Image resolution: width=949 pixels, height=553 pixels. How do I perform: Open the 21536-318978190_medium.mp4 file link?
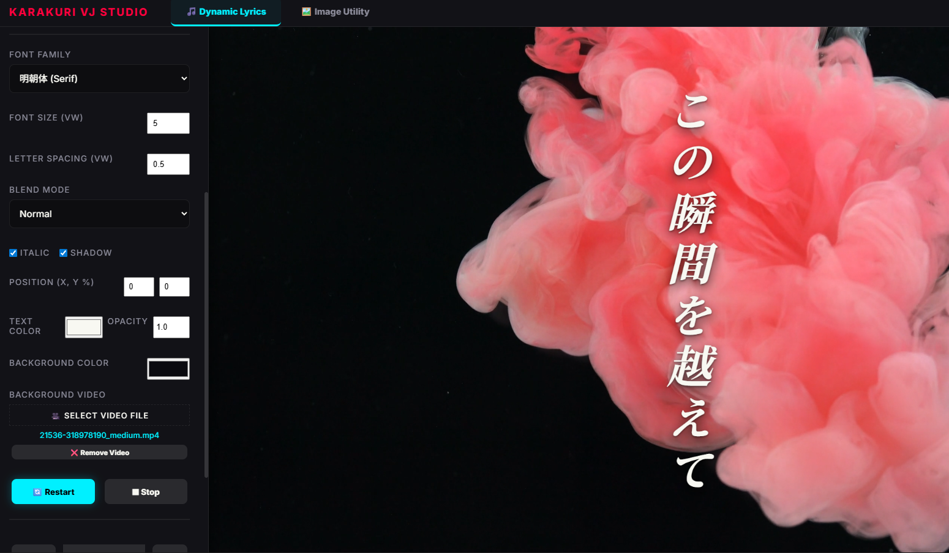point(99,435)
